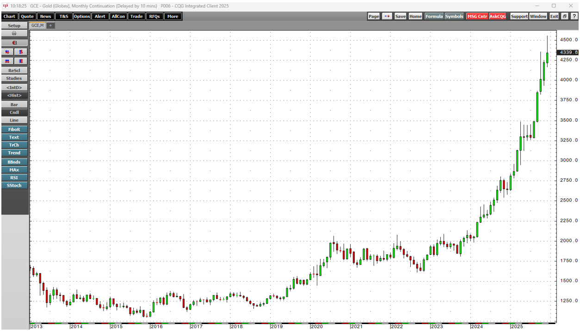The height and width of the screenshot is (331, 580).
Task: Click the 2020 label on time axis
Action: tap(316, 326)
